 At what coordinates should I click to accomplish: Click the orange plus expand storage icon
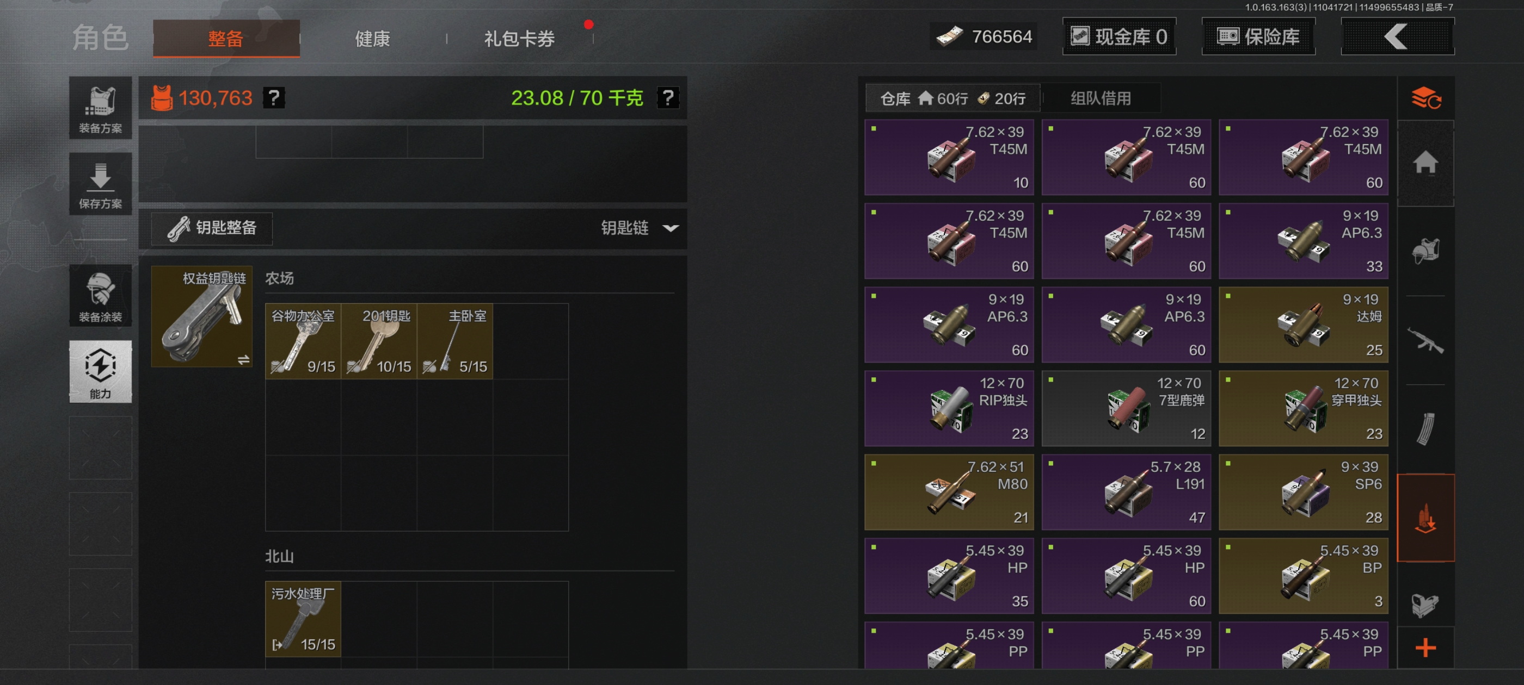[1425, 648]
